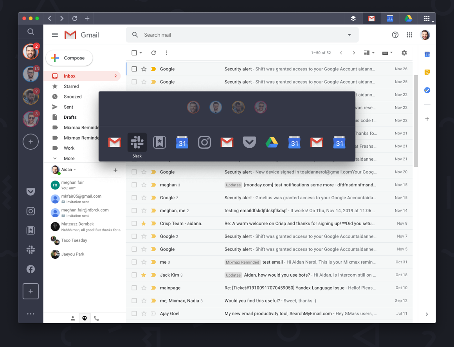Open the Gmail main menu hamburger
The image size is (454, 347).
(55, 35)
